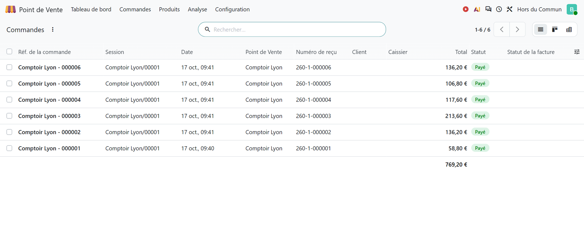Open the conversations chat icon

point(488,9)
